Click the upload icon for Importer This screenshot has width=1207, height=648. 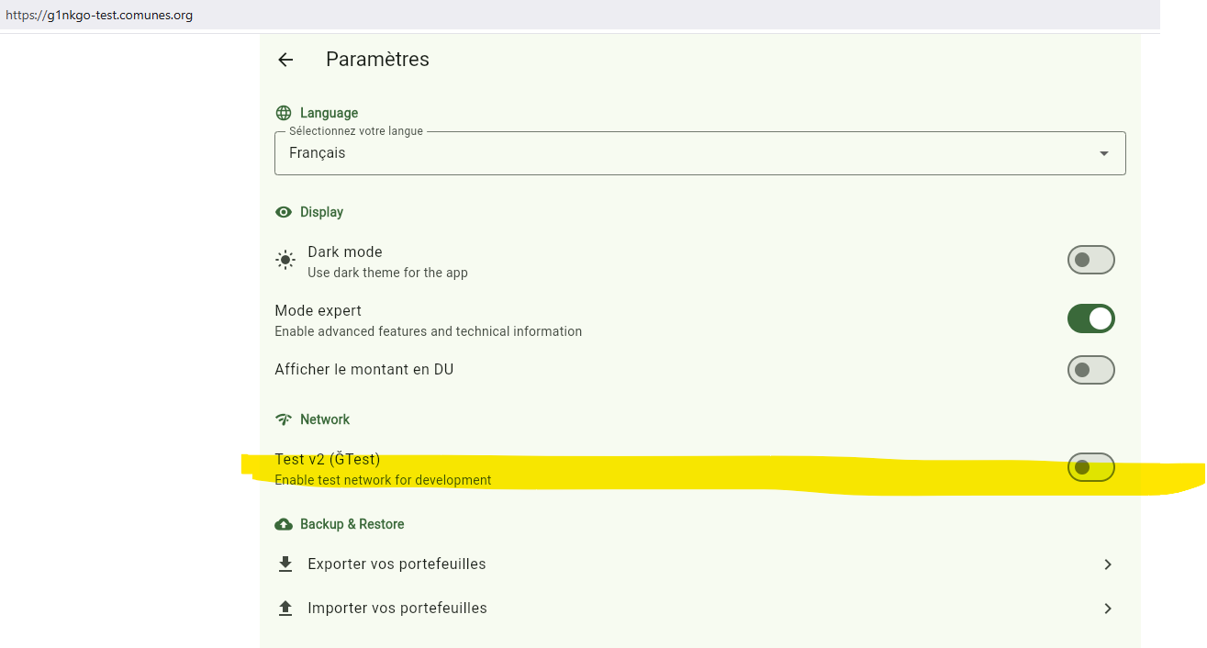coord(285,608)
